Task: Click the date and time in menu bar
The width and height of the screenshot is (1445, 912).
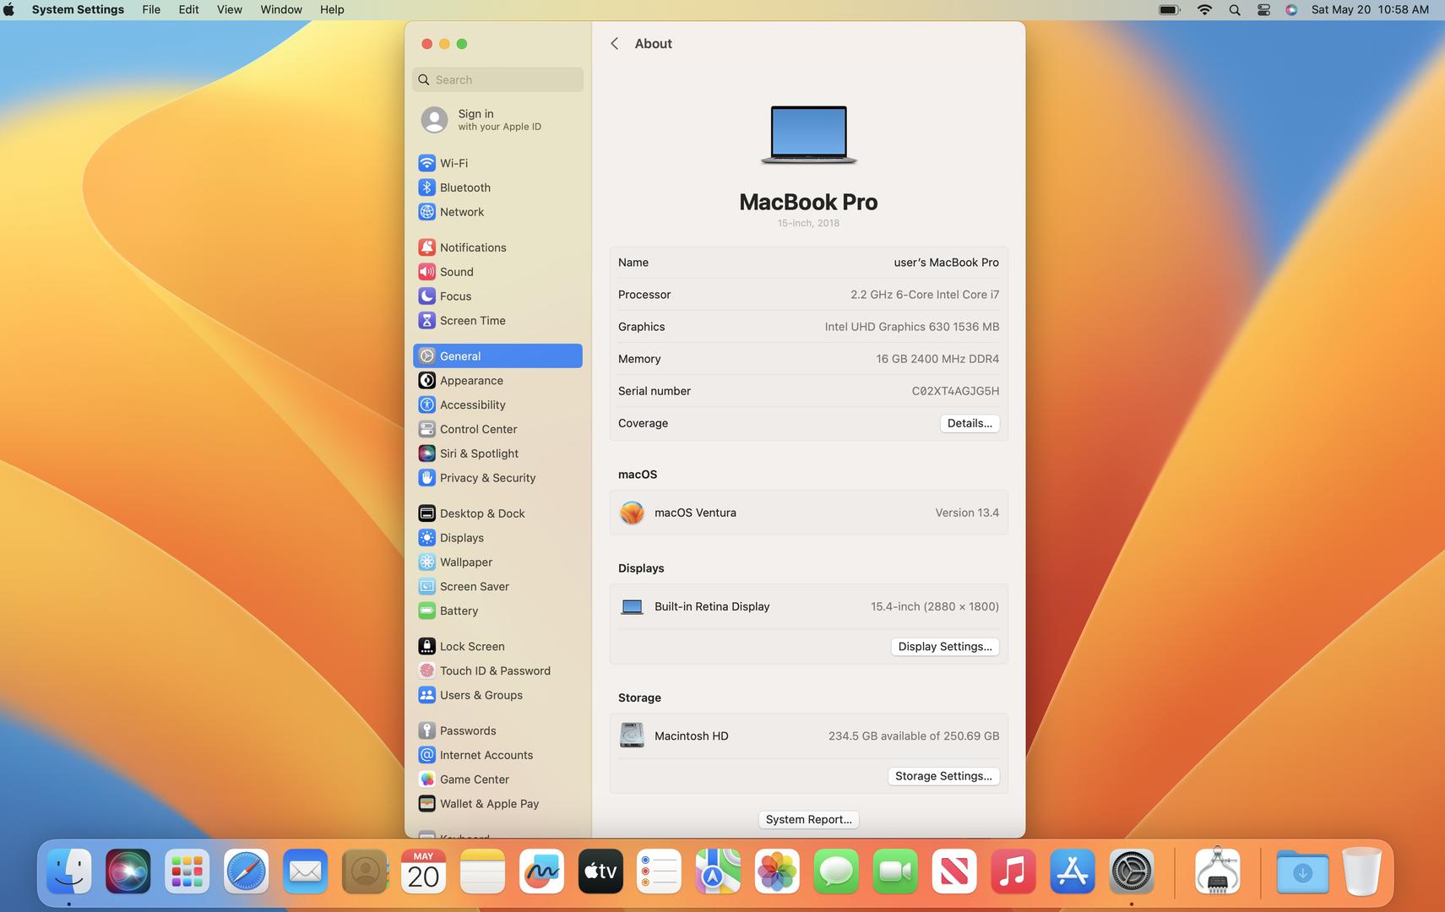Action: point(1370,10)
